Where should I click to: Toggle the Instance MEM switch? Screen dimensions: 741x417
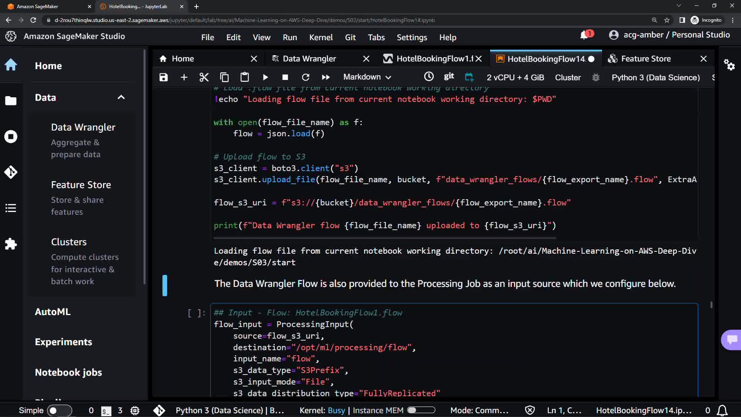(x=421, y=410)
